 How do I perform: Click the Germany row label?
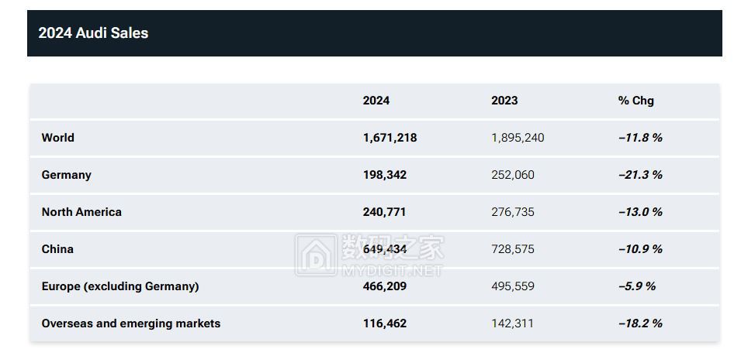coord(66,175)
